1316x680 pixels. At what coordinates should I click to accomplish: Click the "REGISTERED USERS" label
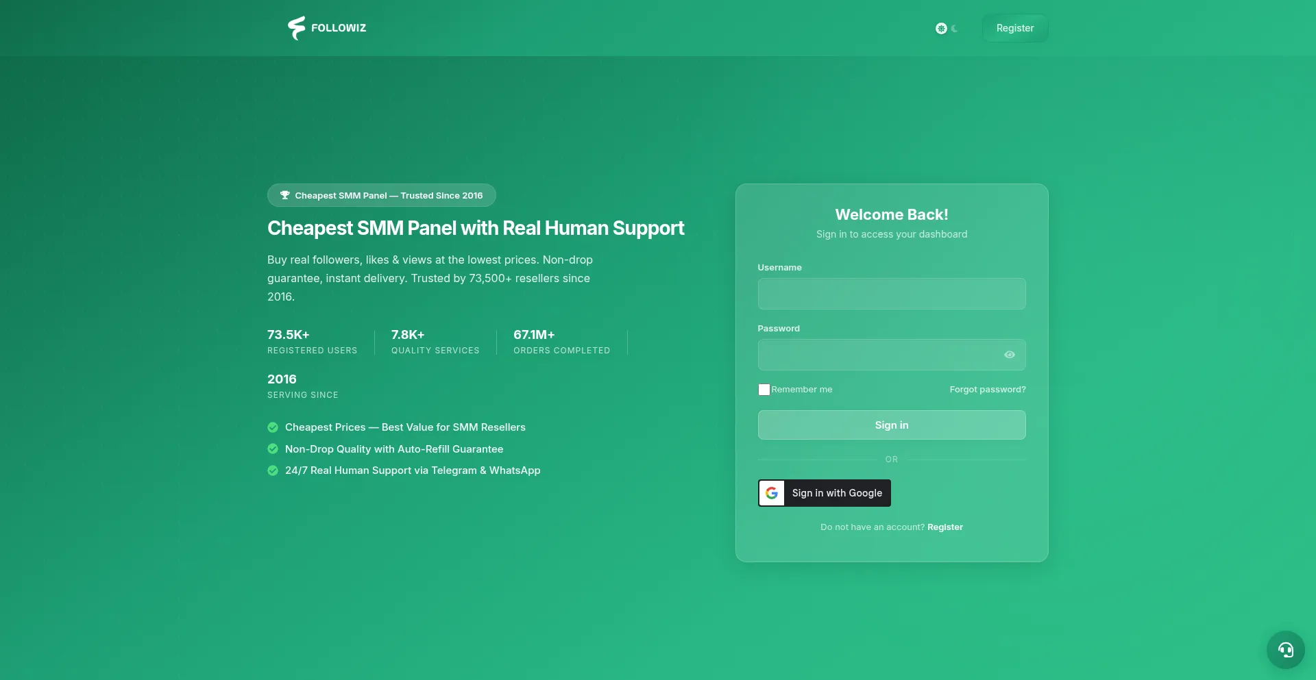[313, 351]
